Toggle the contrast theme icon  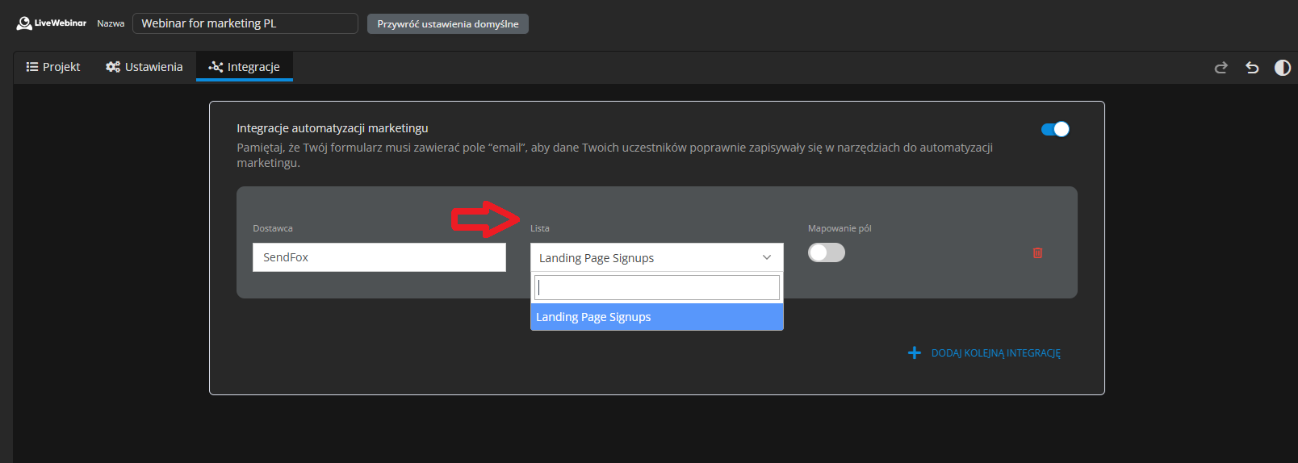point(1282,68)
